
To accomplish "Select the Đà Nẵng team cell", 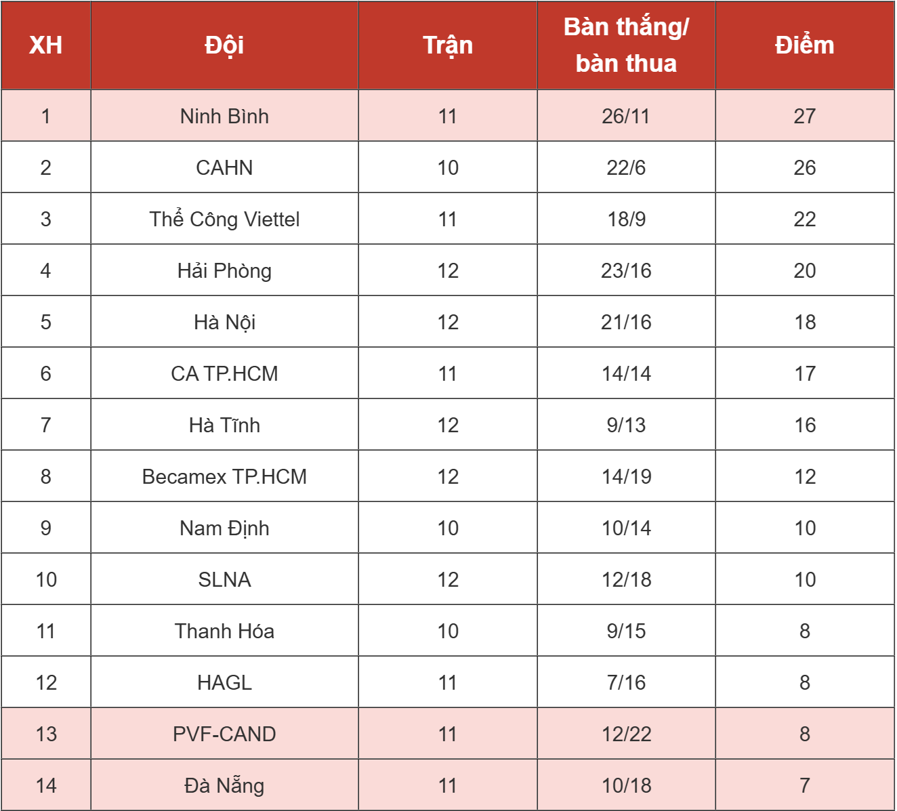I will tap(224, 785).
